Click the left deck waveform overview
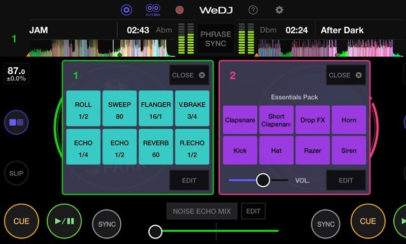The height and width of the screenshot is (244, 406). [101, 49]
